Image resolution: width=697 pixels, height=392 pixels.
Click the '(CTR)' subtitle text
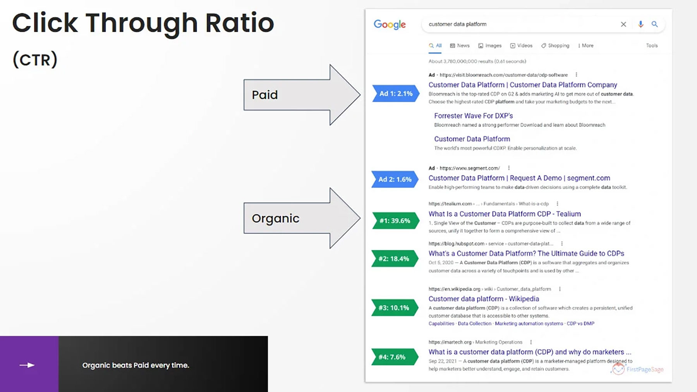pos(35,60)
